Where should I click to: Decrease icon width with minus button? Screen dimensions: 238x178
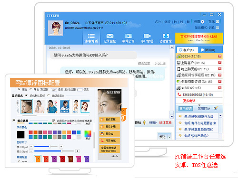(x=31, y=147)
